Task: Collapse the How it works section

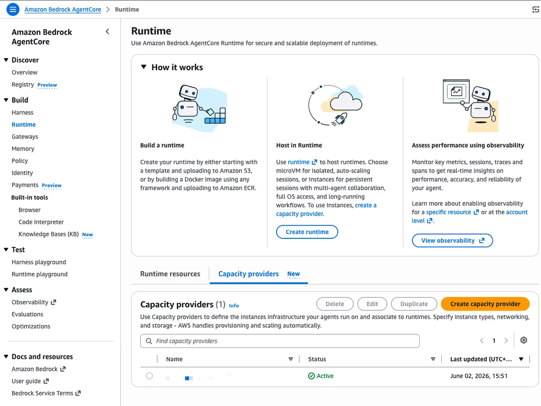Action: click(144, 67)
